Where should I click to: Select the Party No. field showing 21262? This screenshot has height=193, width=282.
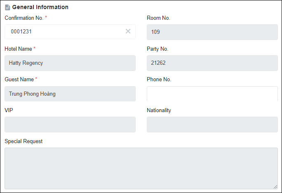pos(212,63)
